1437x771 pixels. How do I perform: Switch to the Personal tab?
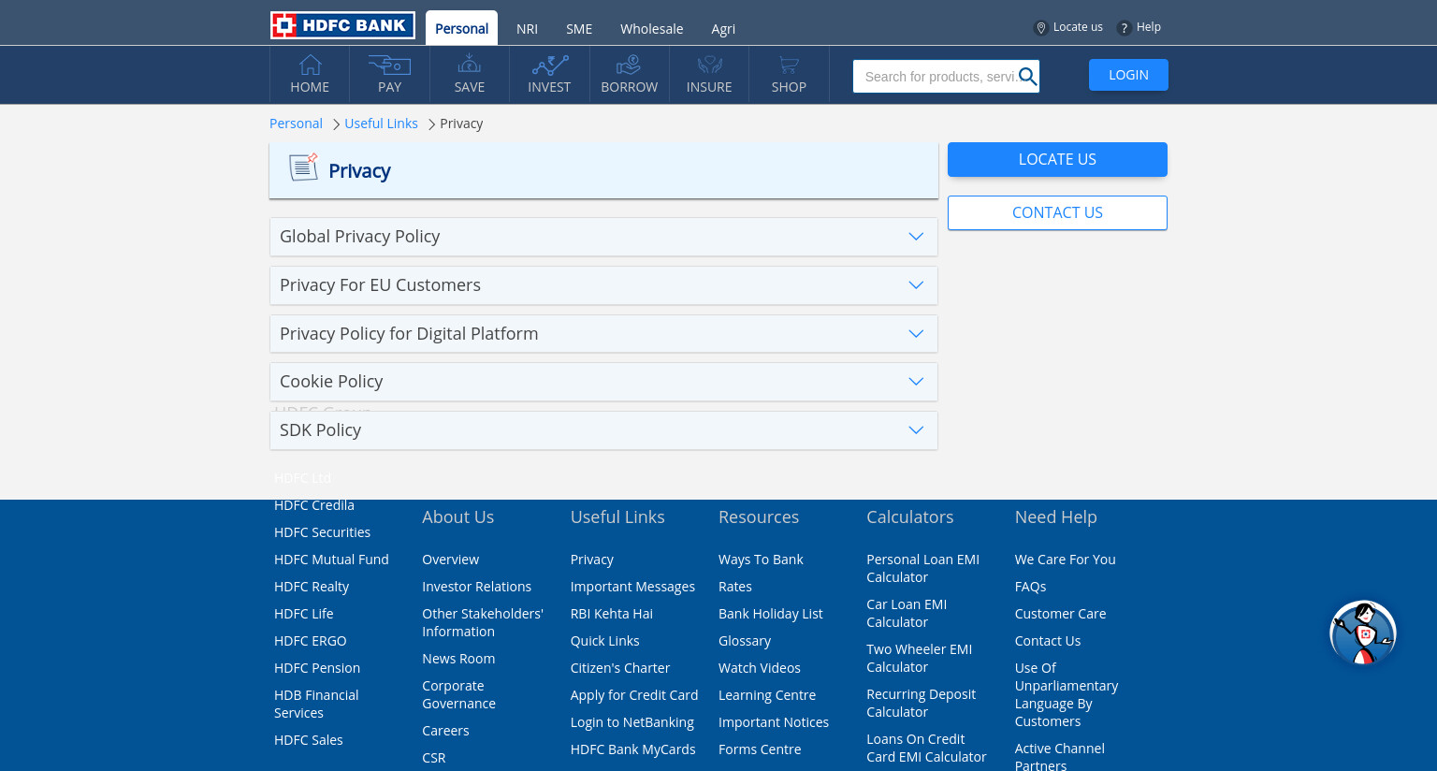tap(461, 28)
